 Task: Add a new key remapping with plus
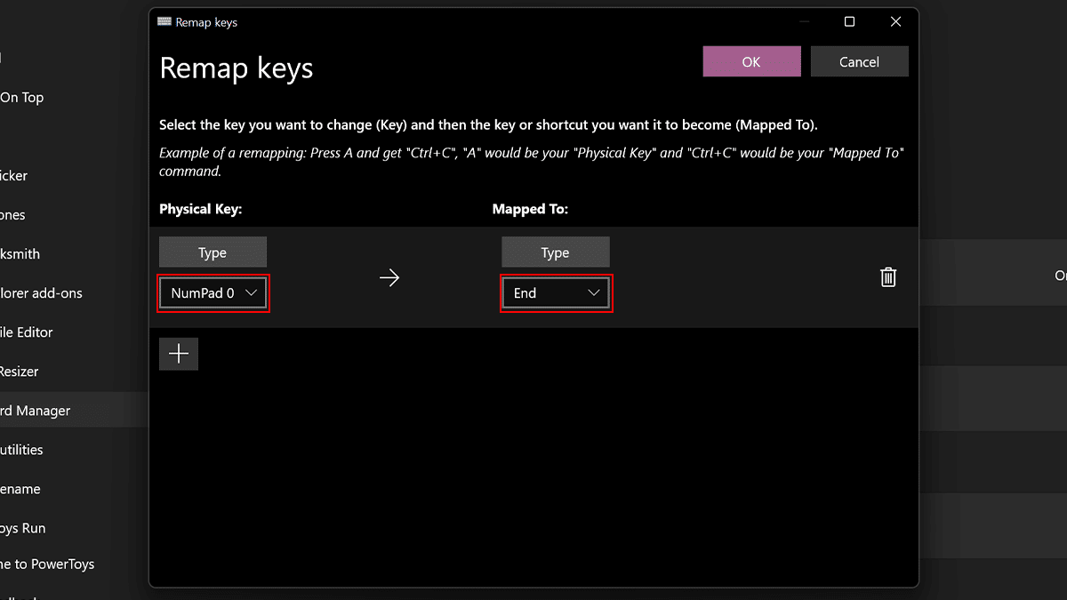(x=179, y=354)
